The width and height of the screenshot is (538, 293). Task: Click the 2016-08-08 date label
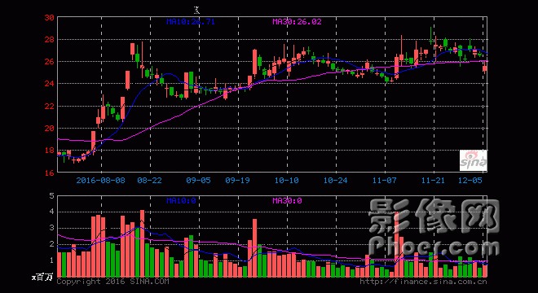click(100, 180)
